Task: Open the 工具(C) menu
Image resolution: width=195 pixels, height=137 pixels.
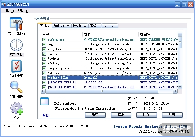Action: (x=8, y=11)
